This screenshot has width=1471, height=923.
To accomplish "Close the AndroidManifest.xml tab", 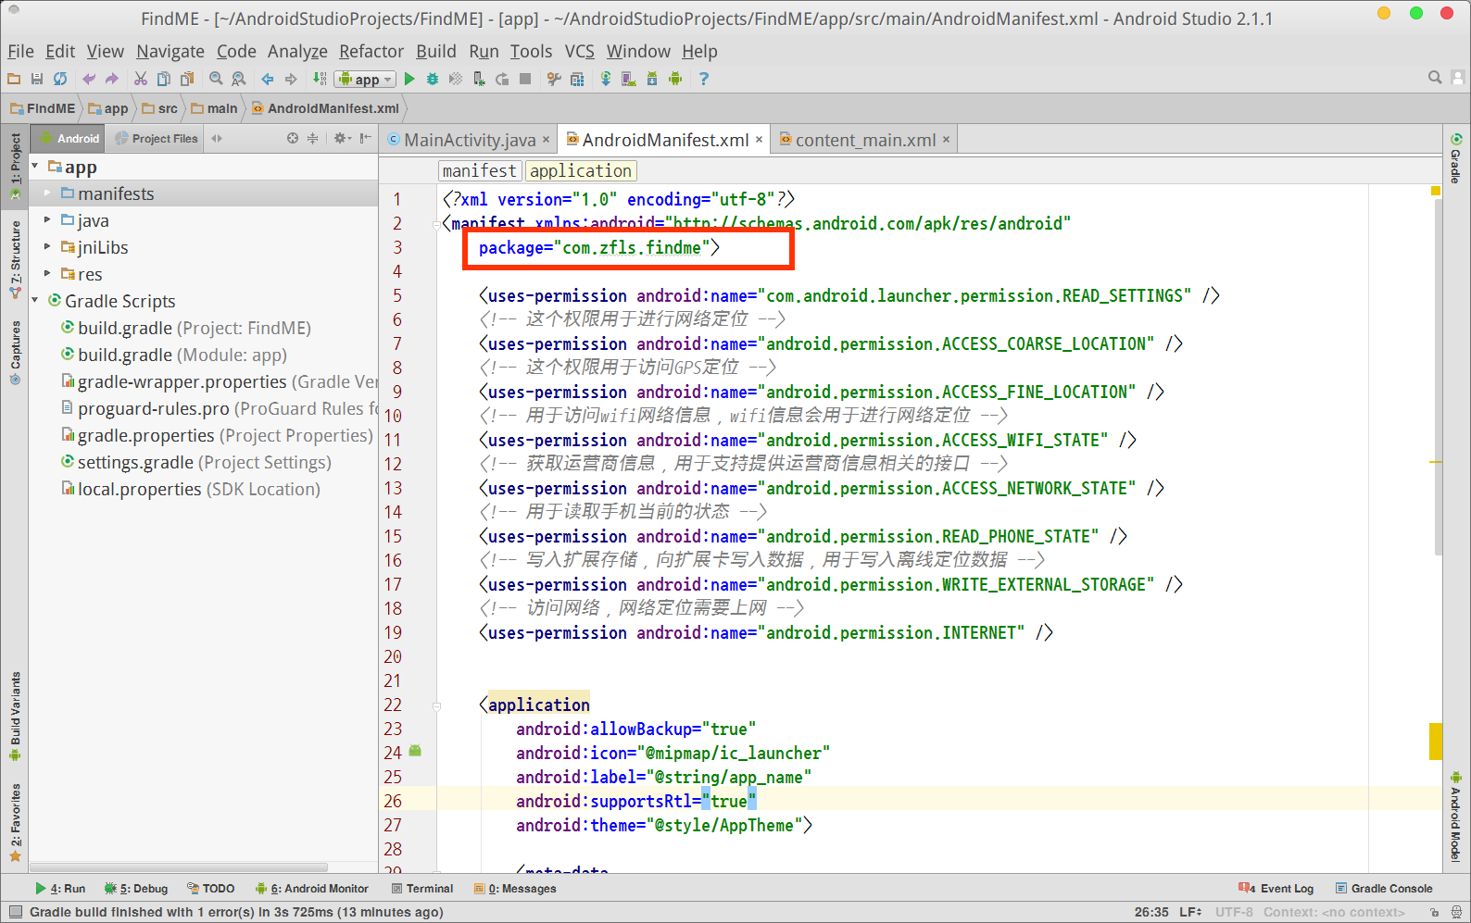I will pos(759,140).
